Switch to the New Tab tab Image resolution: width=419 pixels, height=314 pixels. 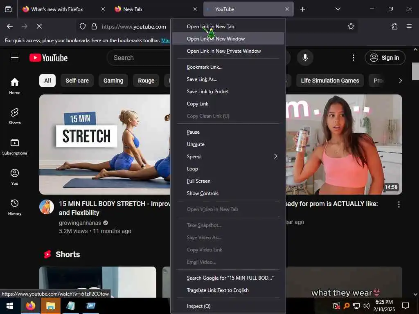(133, 9)
